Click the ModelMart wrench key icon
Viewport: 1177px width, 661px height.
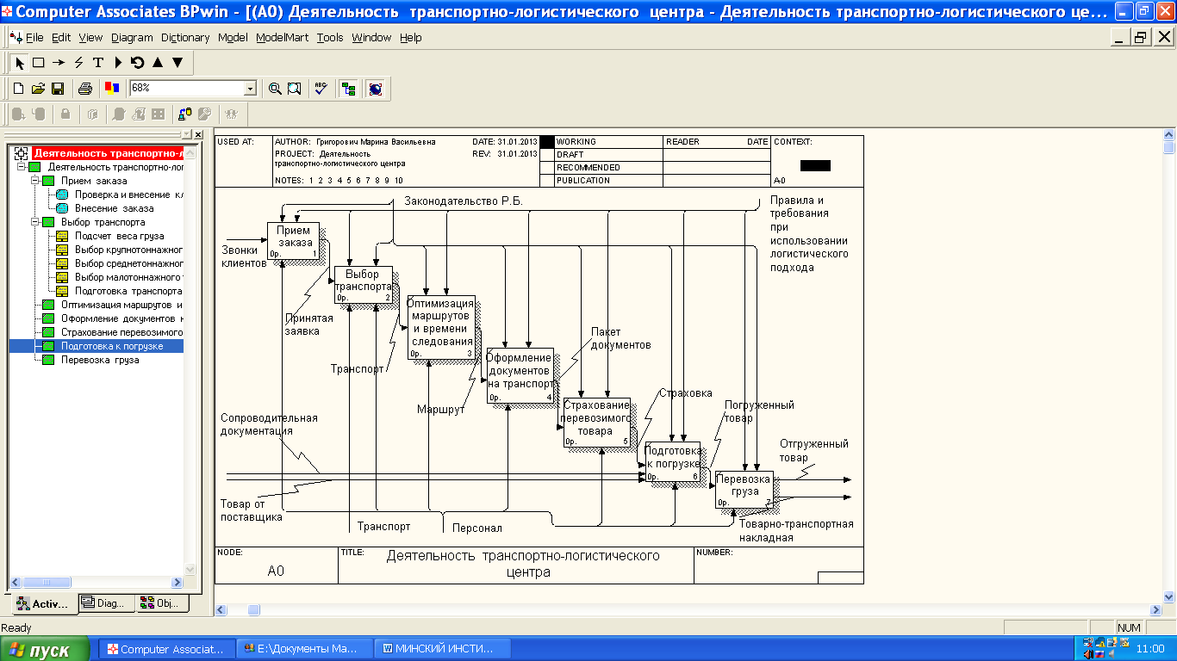click(205, 114)
